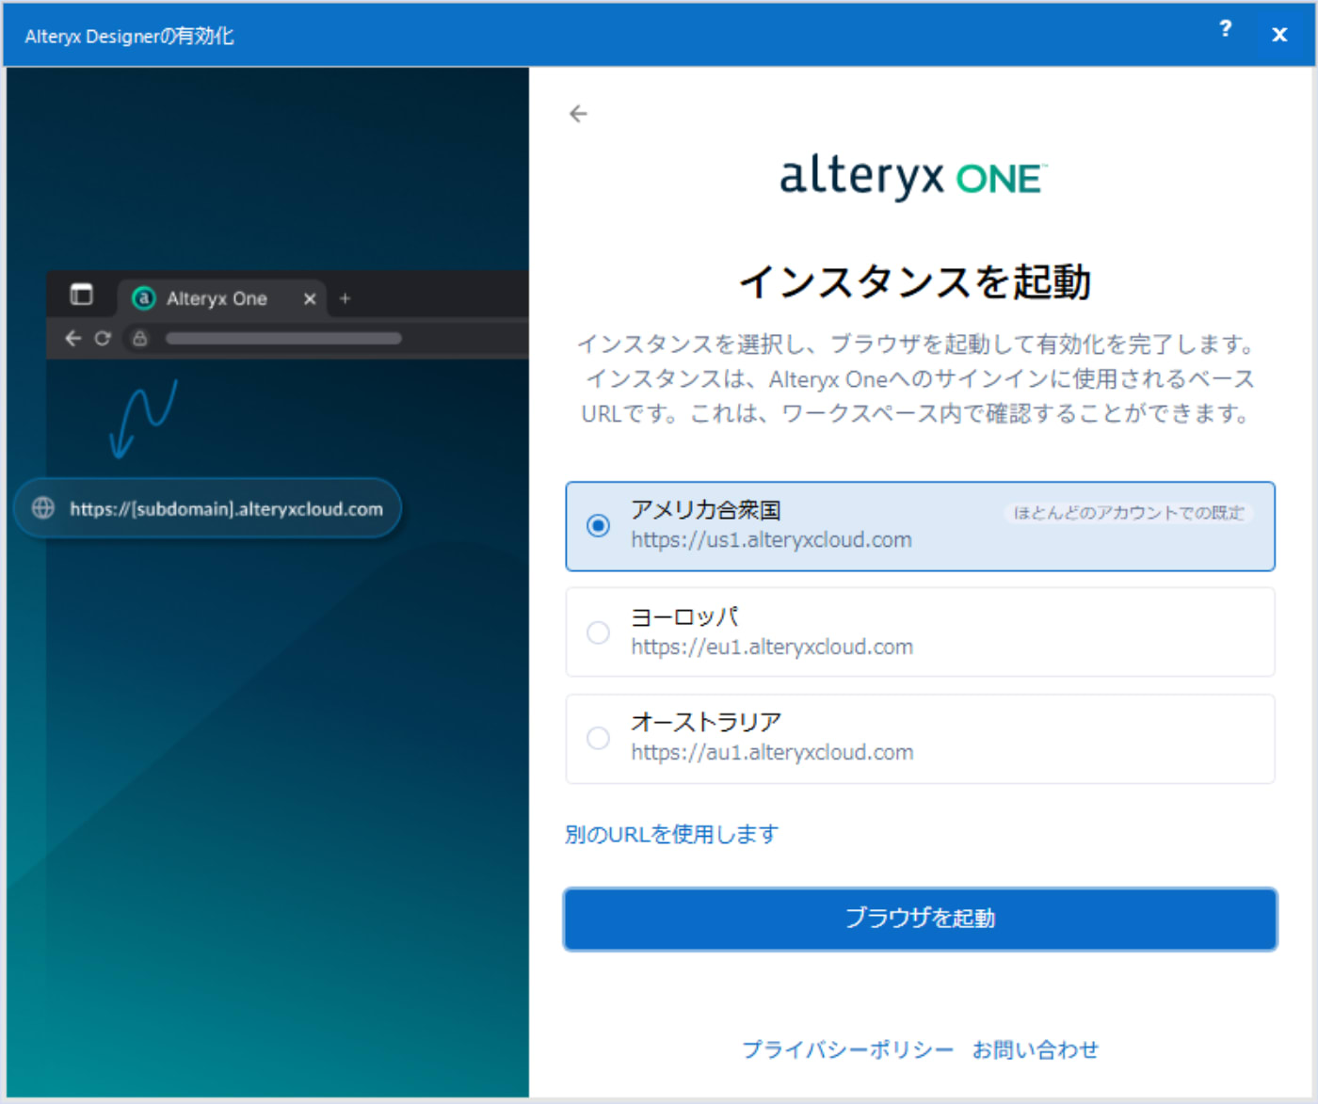Click the padlock icon in the illustrated address bar
This screenshot has width=1318, height=1104.
pos(139,338)
